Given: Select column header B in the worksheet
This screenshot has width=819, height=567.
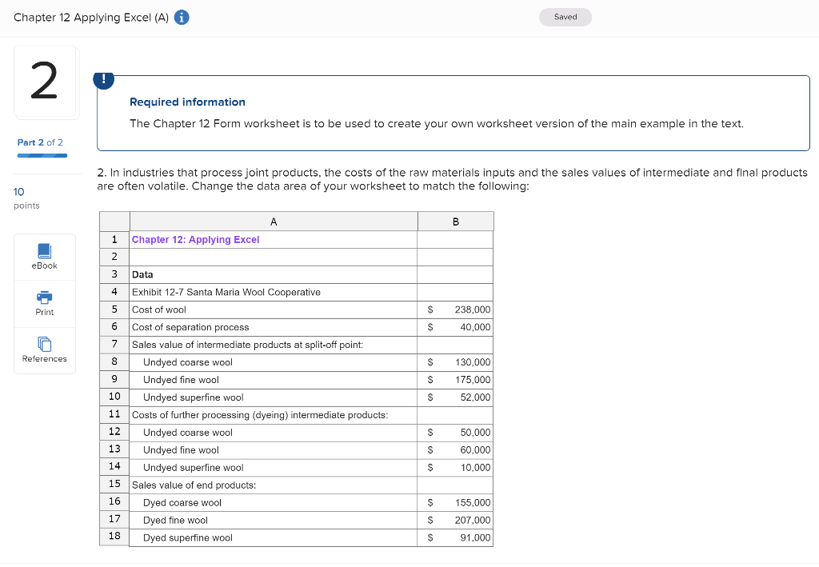Looking at the screenshot, I should click(x=455, y=222).
